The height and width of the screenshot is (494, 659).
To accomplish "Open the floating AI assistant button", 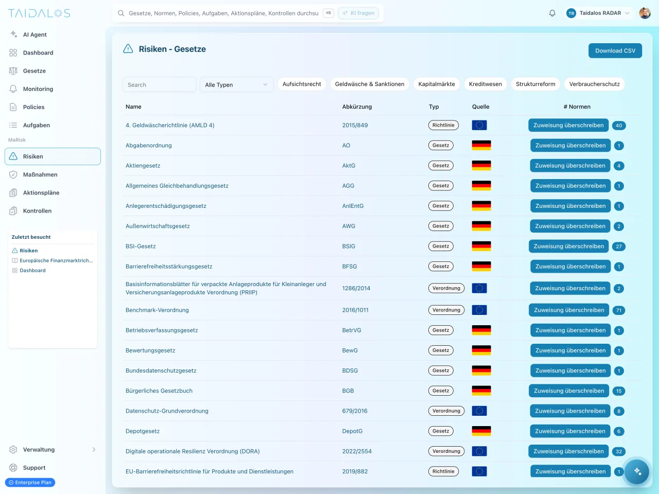I will (x=637, y=471).
